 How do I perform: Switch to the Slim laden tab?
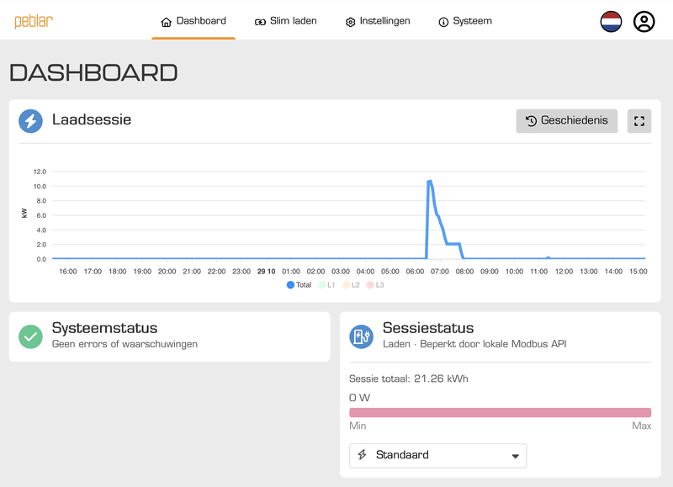286,21
